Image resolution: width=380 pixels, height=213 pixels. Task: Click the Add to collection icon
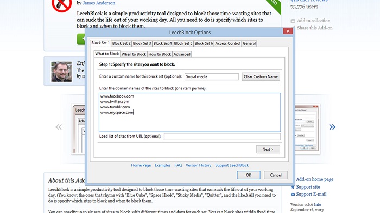tap(293, 21)
